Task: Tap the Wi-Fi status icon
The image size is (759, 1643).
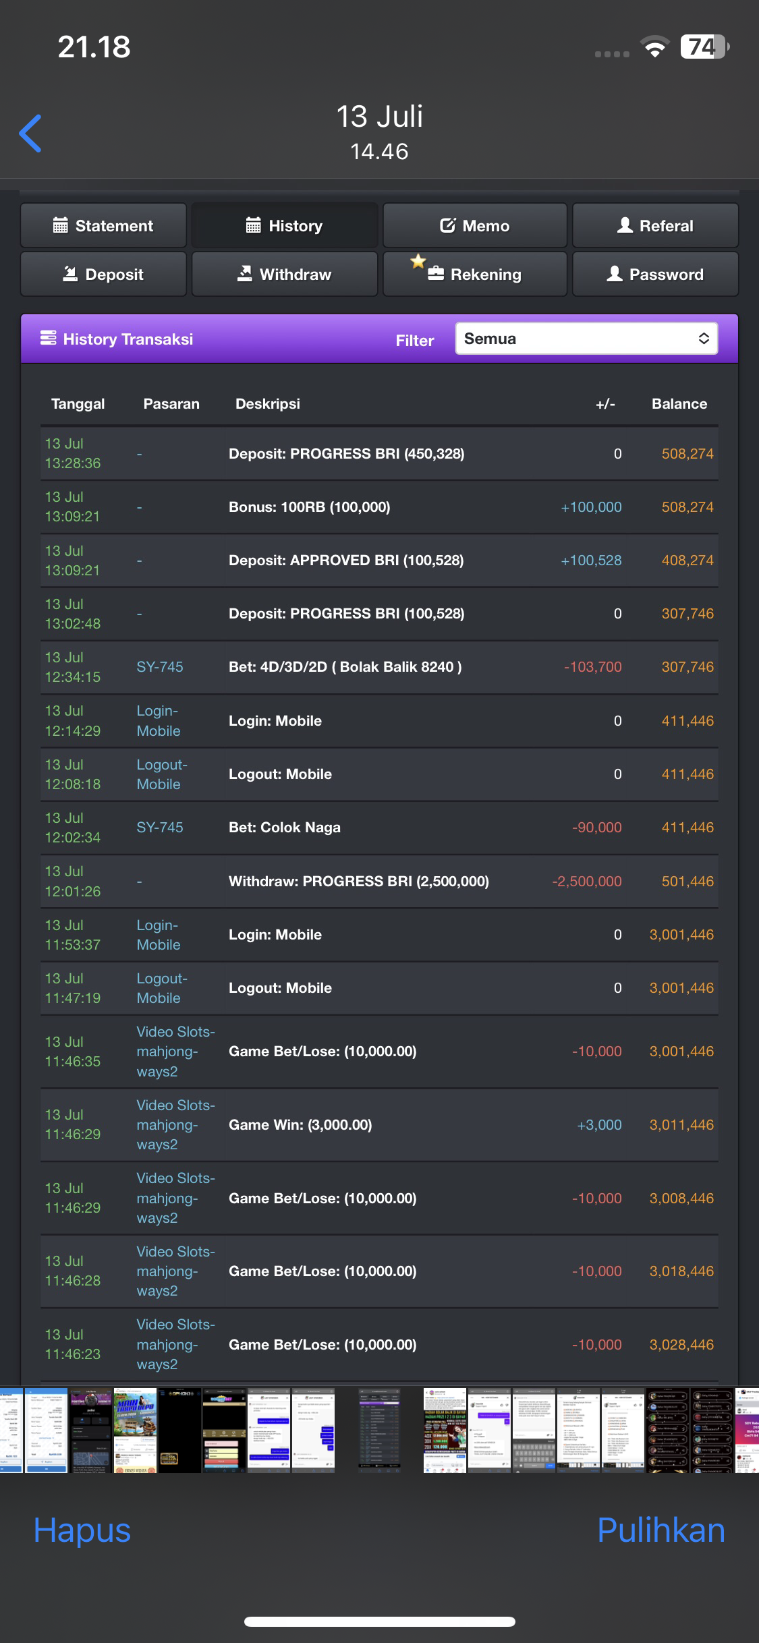Action: click(654, 47)
